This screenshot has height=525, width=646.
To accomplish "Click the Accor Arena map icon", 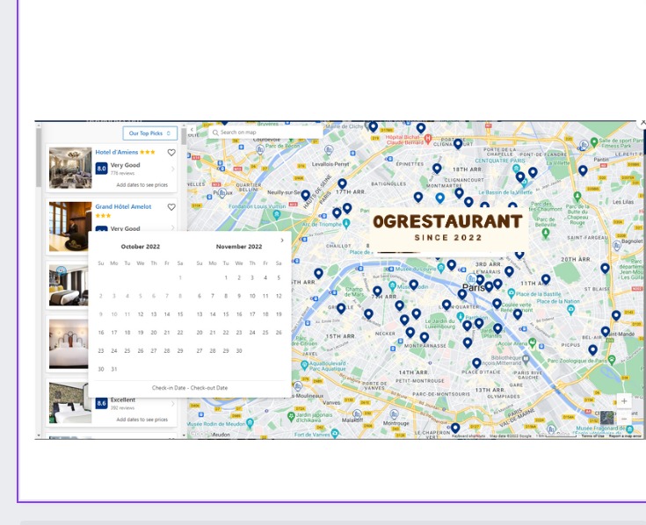I will coord(533,342).
